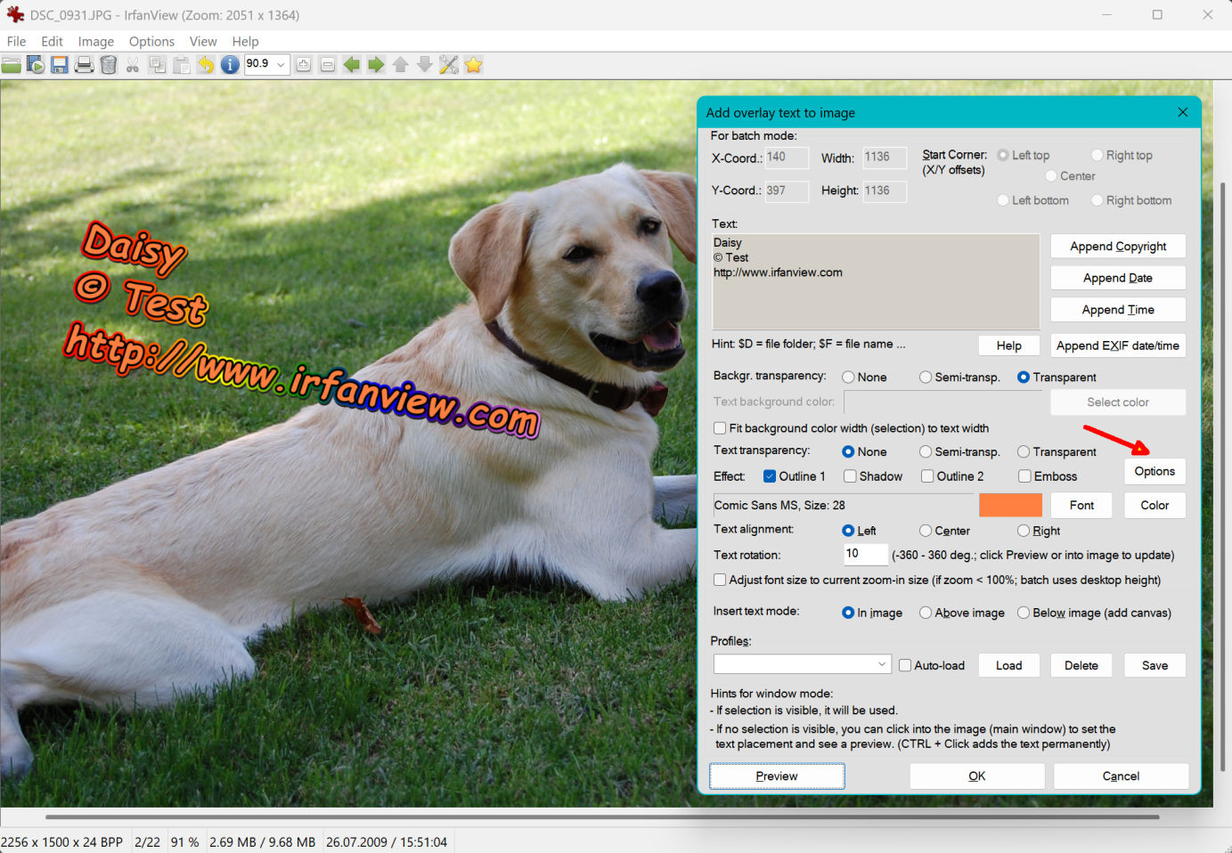Select Semi-transp. background transparency radio button
Image resolution: width=1232 pixels, height=853 pixels.
pos(926,378)
